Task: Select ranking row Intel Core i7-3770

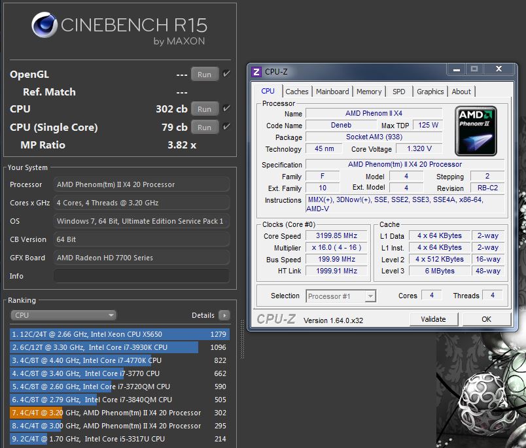Action: point(120,373)
